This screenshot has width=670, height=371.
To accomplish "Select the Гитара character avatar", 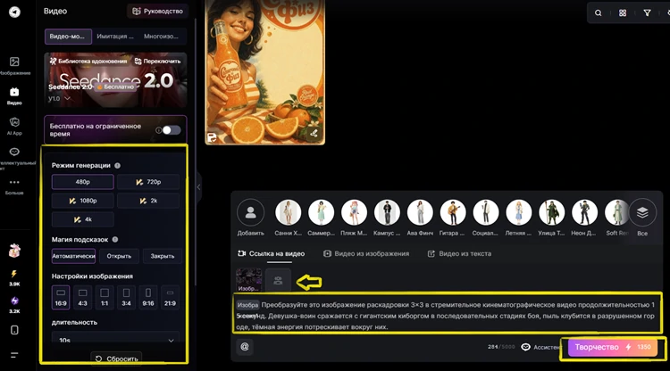I will (453, 212).
